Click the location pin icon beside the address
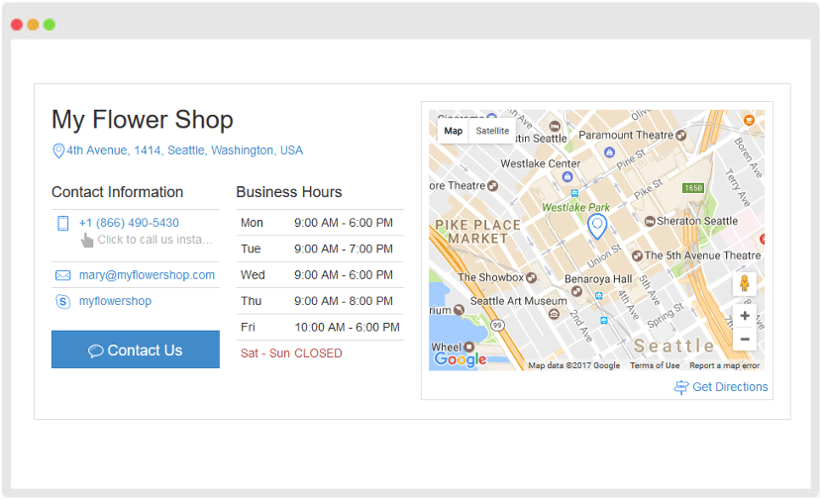 [x=58, y=150]
